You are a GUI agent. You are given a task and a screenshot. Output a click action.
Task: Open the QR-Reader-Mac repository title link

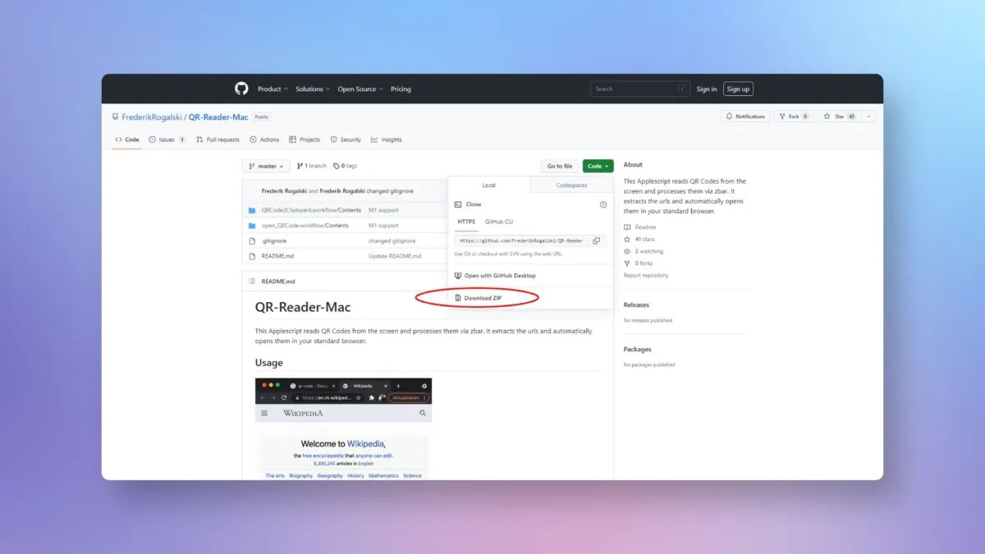point(218,117)
